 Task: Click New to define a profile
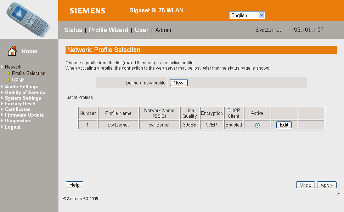pyautogui.click(x=179, y=83)
